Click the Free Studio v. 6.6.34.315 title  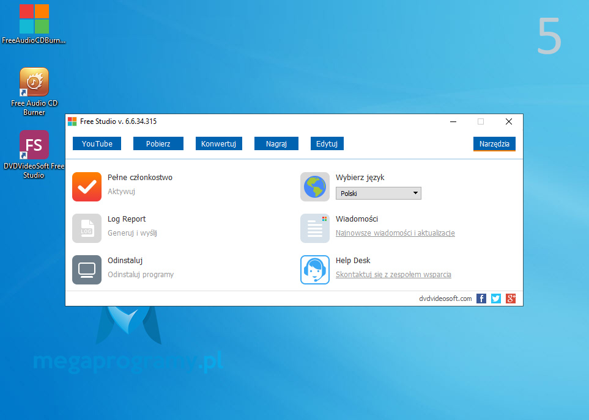(118, 121)
